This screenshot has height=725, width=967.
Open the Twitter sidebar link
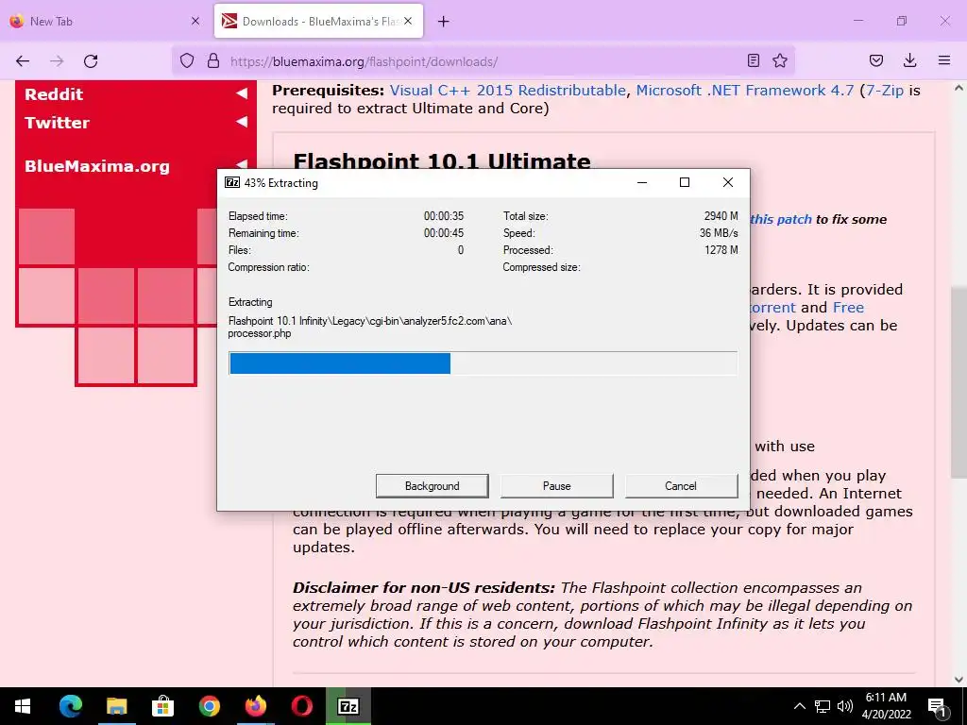pos(57,123)
